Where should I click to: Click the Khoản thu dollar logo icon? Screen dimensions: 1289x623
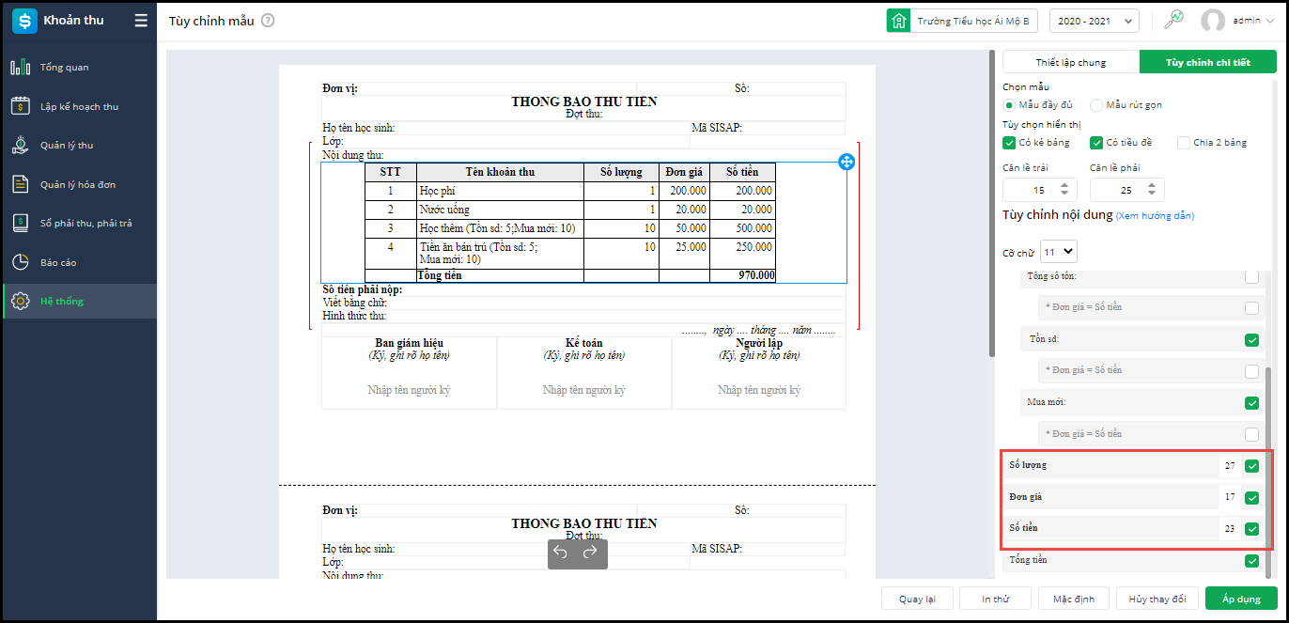[x=24, y=21]
